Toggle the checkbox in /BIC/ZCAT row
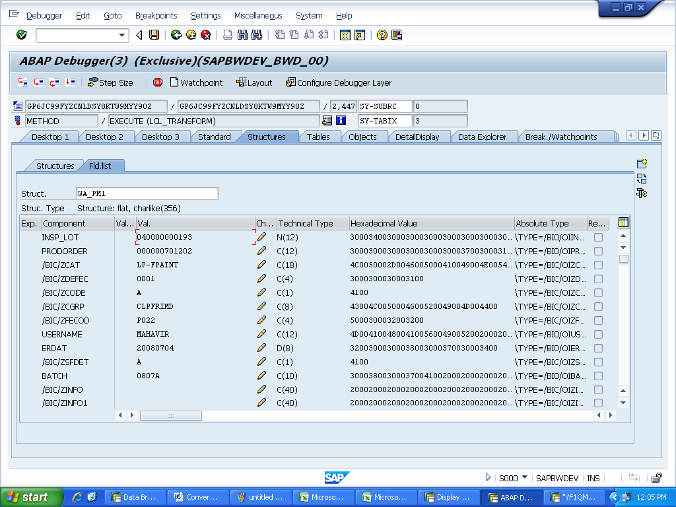The width and height of the screenshot is (676, 507). click(x=598, y=265)
